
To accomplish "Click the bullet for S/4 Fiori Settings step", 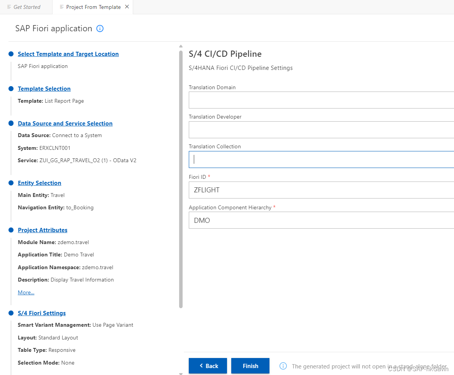I will (x=11, y=313).
